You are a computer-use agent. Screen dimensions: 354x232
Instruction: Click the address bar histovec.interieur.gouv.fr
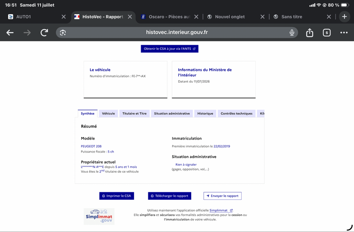(177, 32)
